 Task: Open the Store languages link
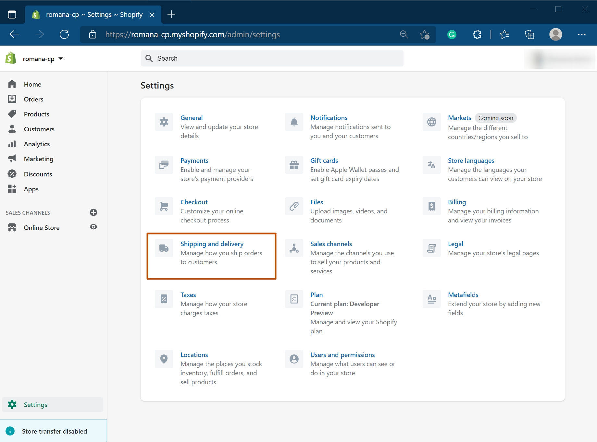(x=471, y=161)
